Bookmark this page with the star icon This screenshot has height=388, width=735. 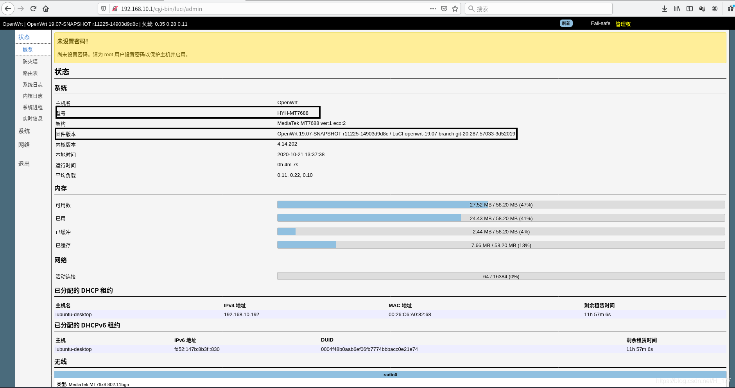click(x=455, y=9)
